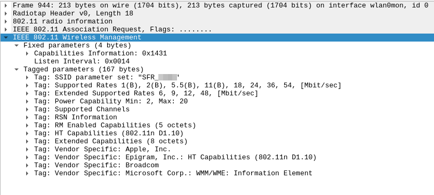This screenshot has height=195, width=434.
Task: Expand Extended Supported Rates tag
Action: point(27,93)
